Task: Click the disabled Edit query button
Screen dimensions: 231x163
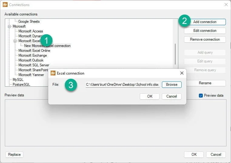Action: coord(205,61)
